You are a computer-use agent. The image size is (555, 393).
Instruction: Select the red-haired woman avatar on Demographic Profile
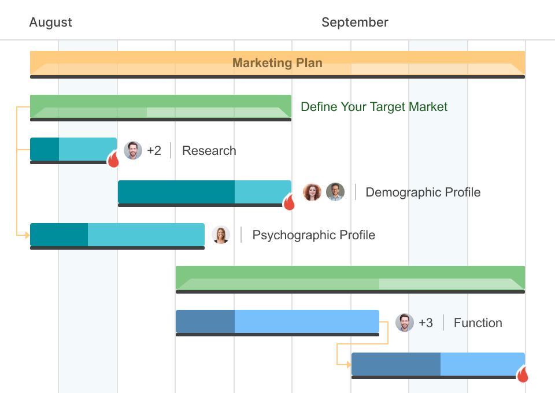(312, 192)
